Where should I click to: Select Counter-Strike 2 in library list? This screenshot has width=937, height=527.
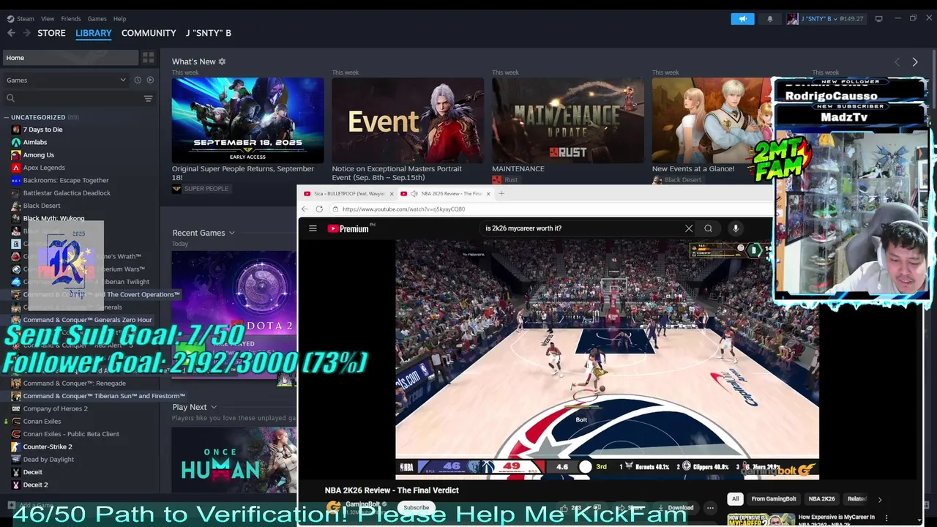[x=48, y=446]
